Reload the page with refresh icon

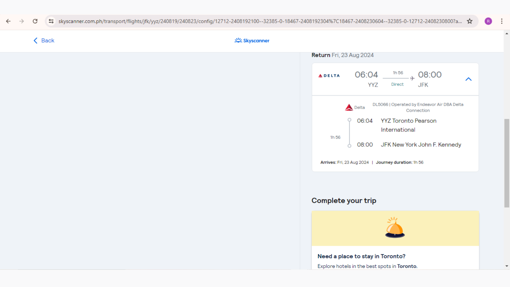click(35, 21)
